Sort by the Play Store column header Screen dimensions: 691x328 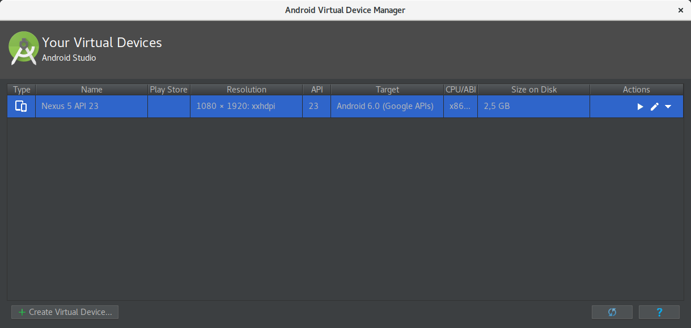(169, 90)
